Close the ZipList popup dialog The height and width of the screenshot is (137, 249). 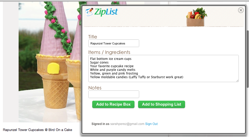(241, 10)
